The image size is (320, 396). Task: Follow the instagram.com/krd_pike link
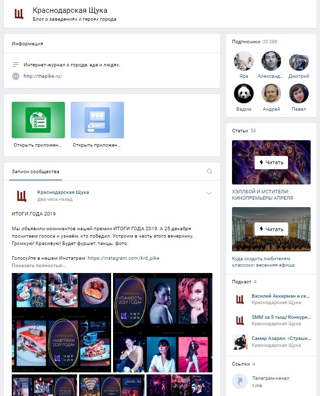[123, 258]
